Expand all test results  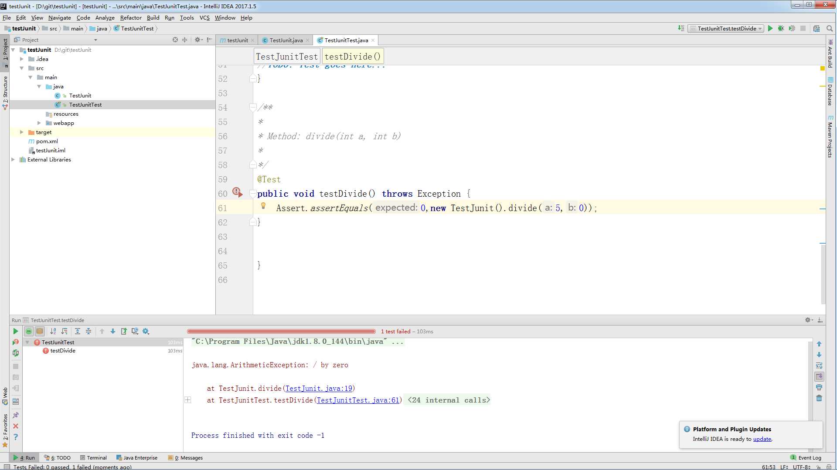[x=78, y=332]
